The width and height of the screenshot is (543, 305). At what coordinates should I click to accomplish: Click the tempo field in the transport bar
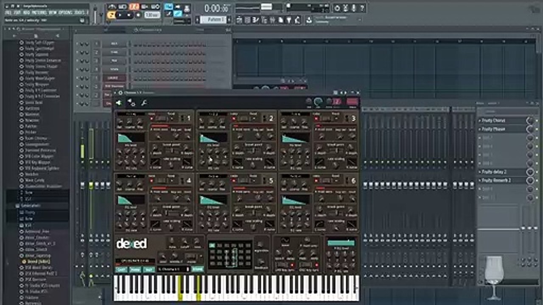pos(151,15)
